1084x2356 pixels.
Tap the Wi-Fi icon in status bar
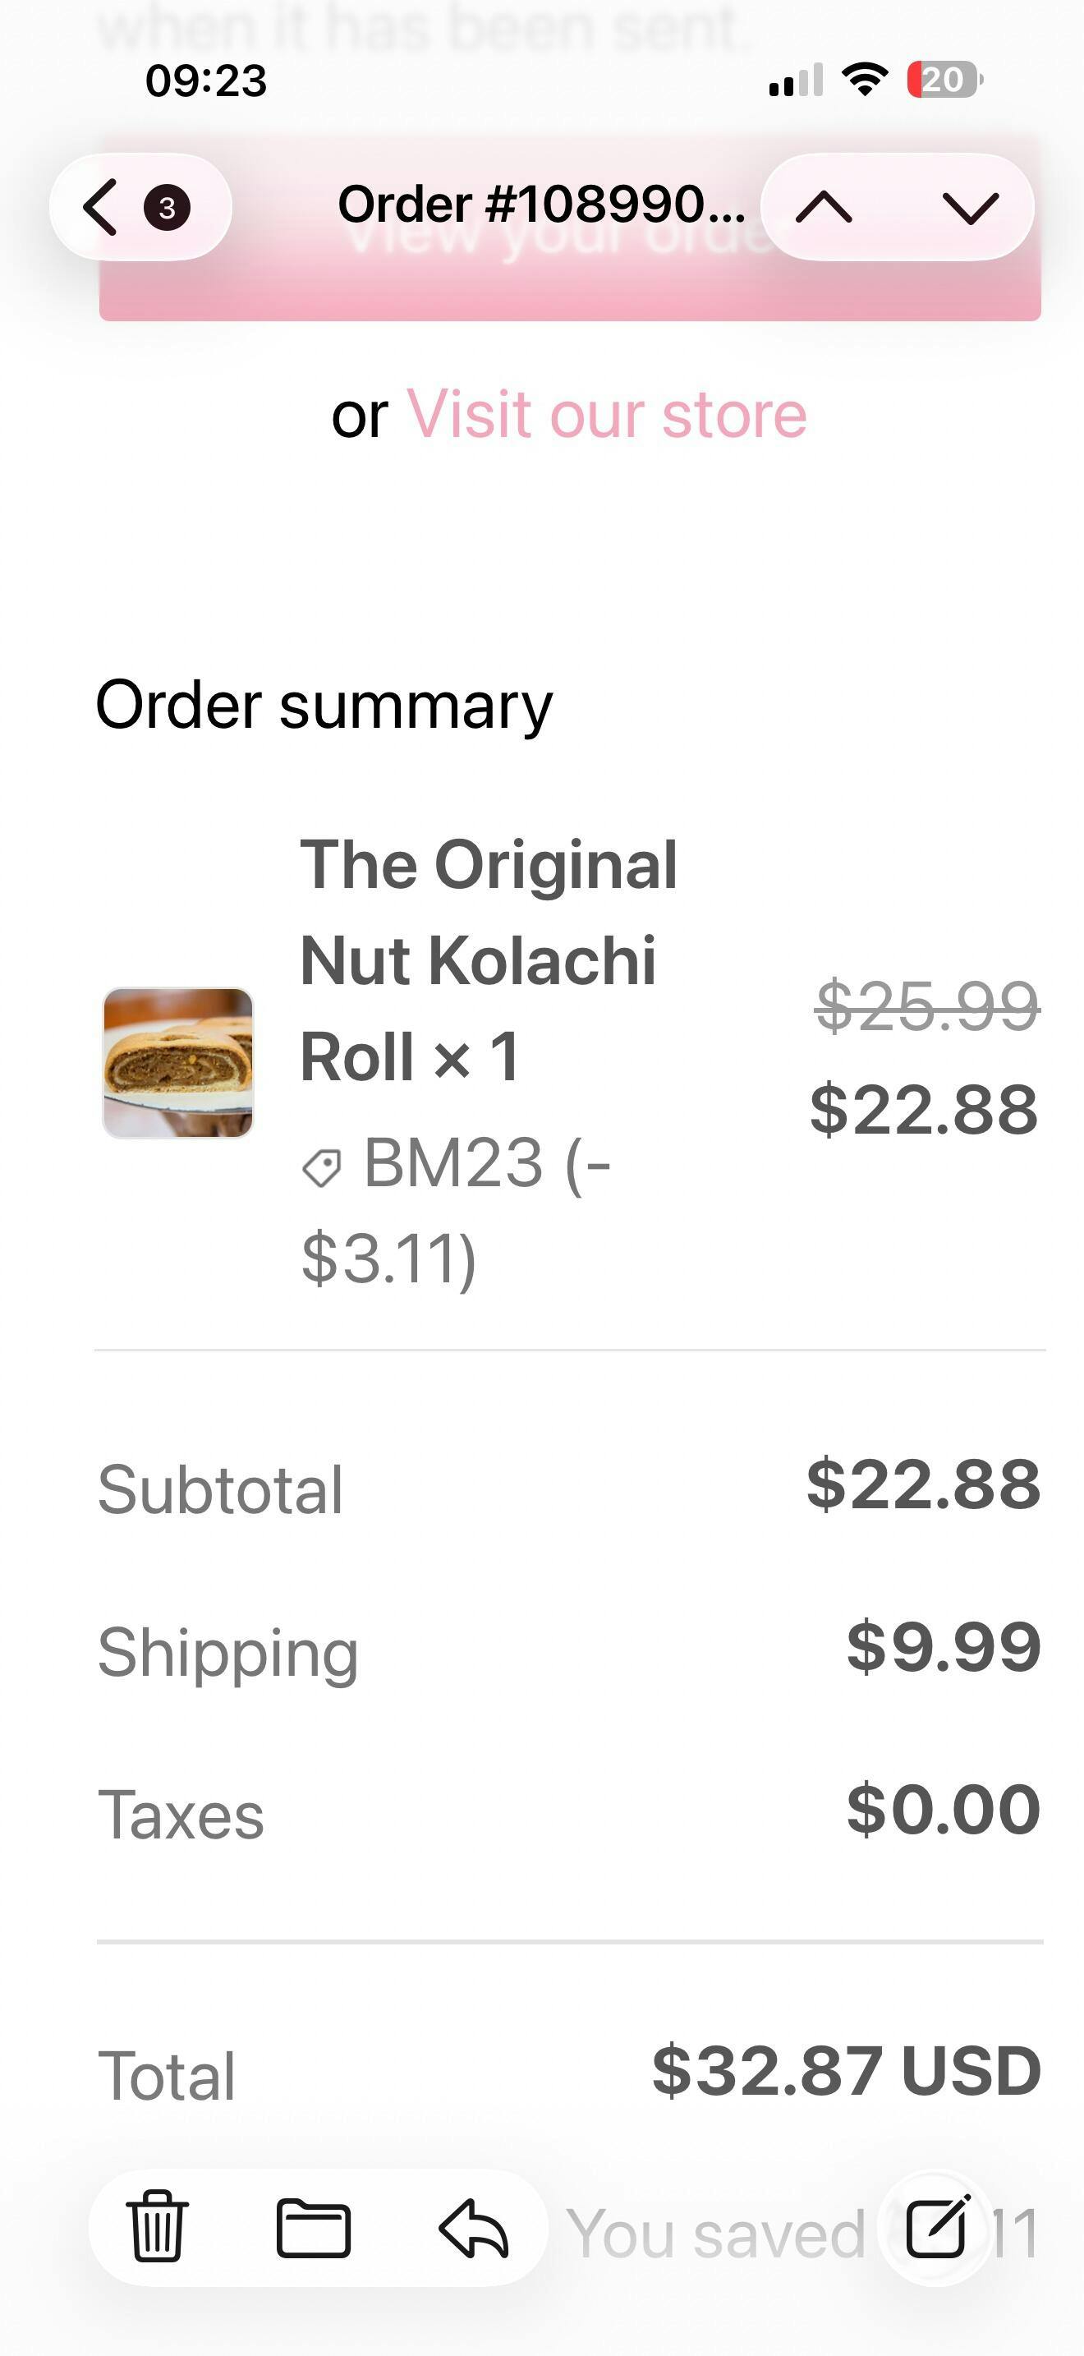point(865,80)
